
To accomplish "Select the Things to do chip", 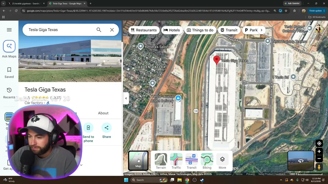I will click(x=200, y=30).
